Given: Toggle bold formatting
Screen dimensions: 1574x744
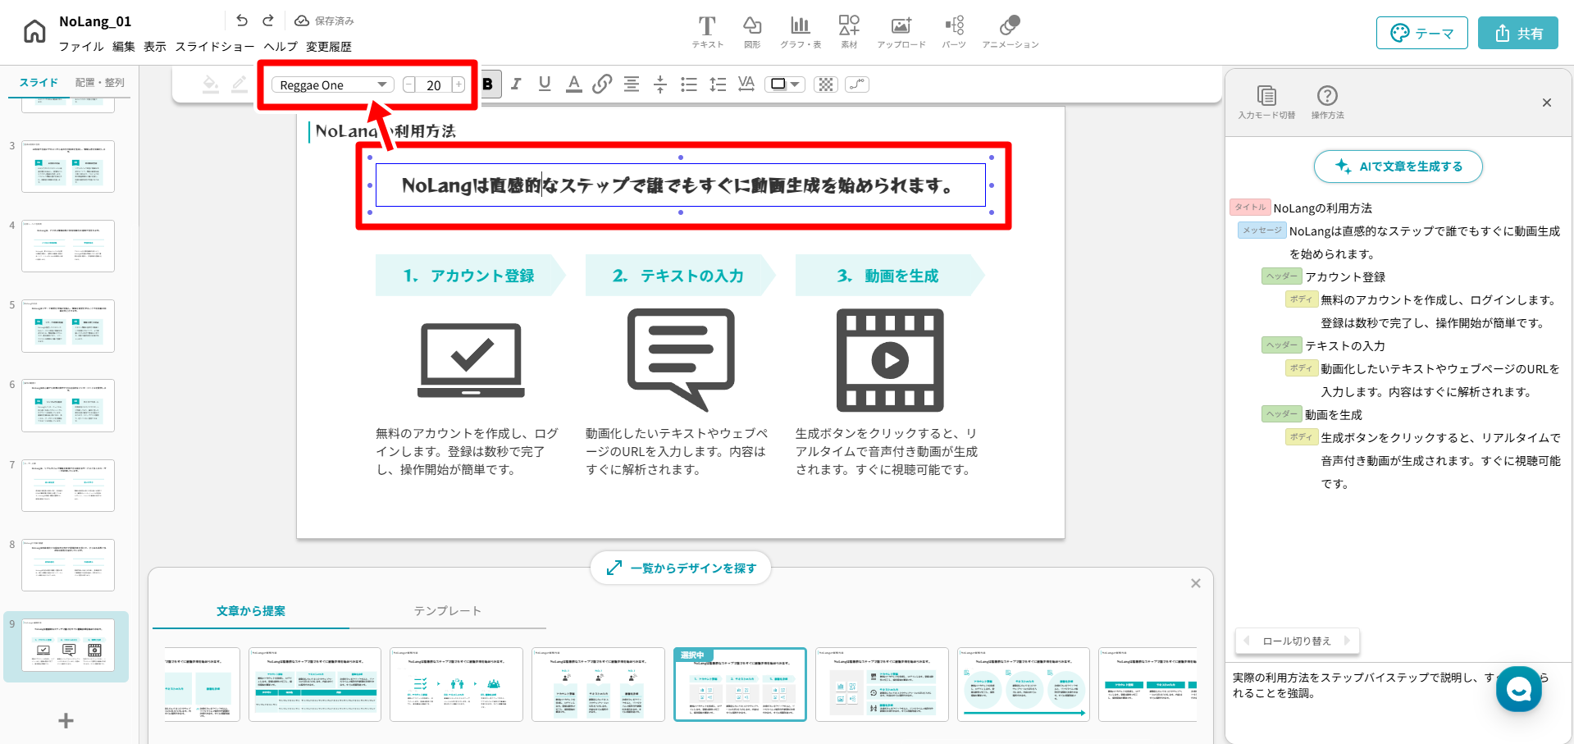Looking at the screenshot, I should 489,84.
